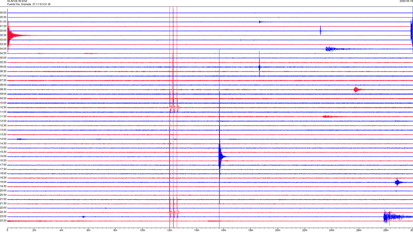Select the 16:00 trace time label

coord(3,156)
